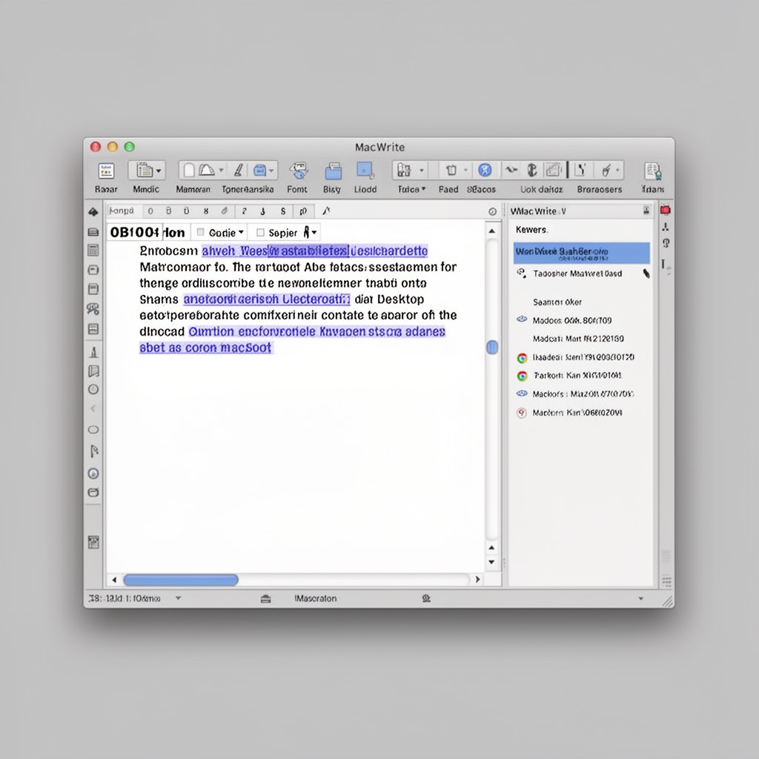Click the Raaar toolbar icon
Image resolution: width=759 pixels, height=759 pixels.
coord(107,171)
